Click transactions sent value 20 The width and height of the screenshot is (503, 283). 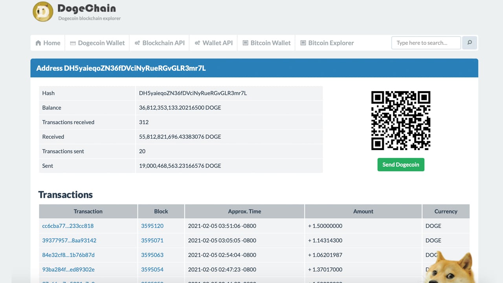tap(142, 151)
